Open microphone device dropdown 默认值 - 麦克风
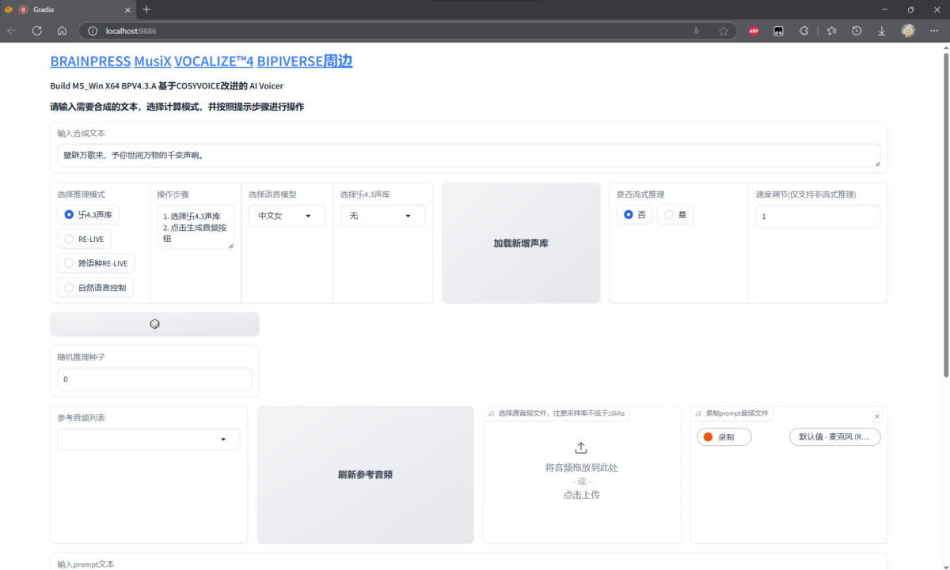 click(834, 436)
